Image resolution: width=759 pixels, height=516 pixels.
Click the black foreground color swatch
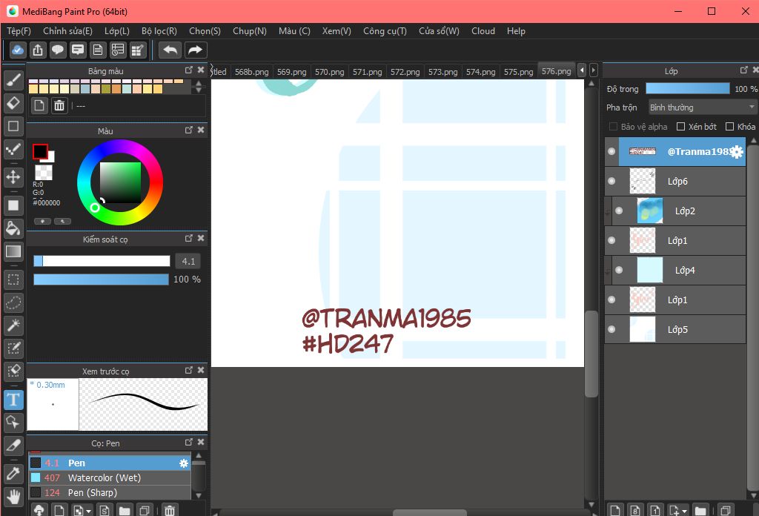(x=40, y=151)
